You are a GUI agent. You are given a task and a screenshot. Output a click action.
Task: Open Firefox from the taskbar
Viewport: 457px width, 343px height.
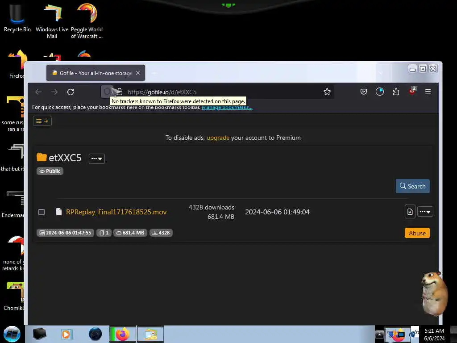point(123,334)
